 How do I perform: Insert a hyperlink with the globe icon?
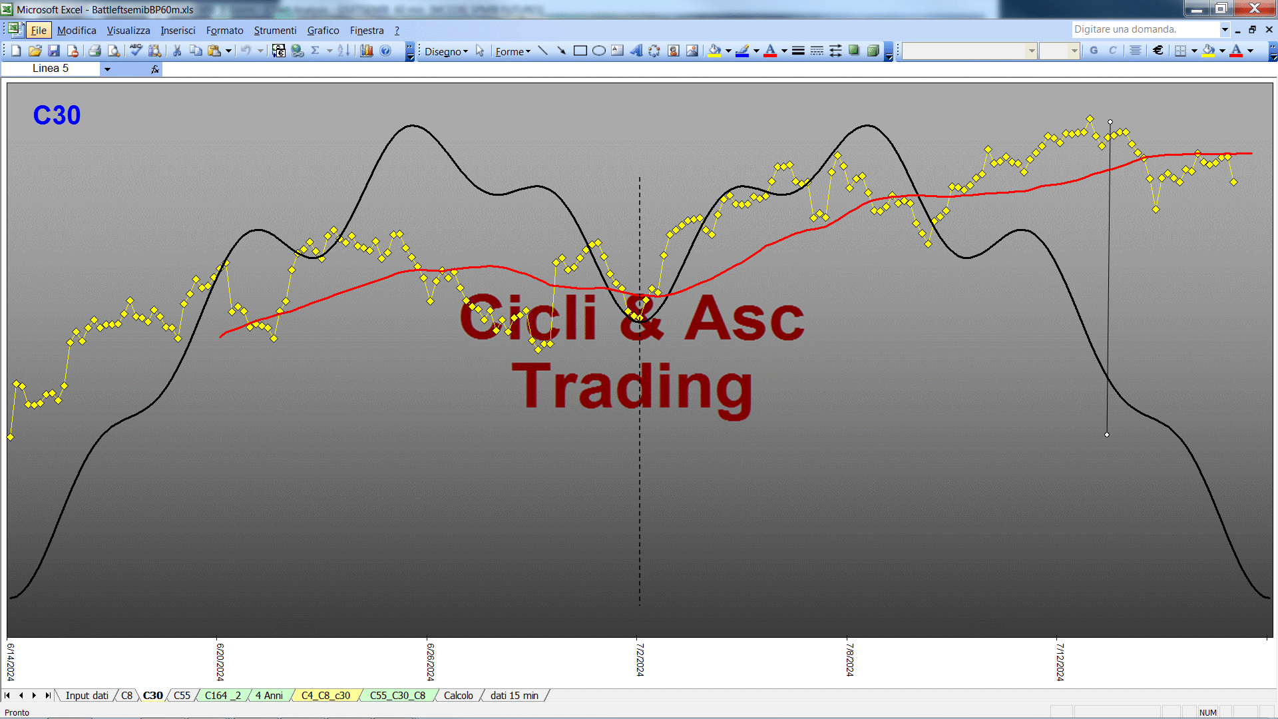(x=298, y=51)
